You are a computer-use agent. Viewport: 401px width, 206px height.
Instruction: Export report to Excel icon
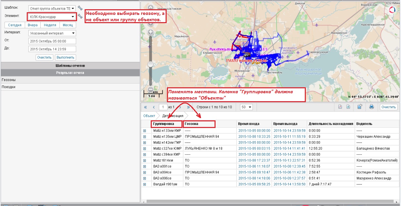(x=348, y=107)
